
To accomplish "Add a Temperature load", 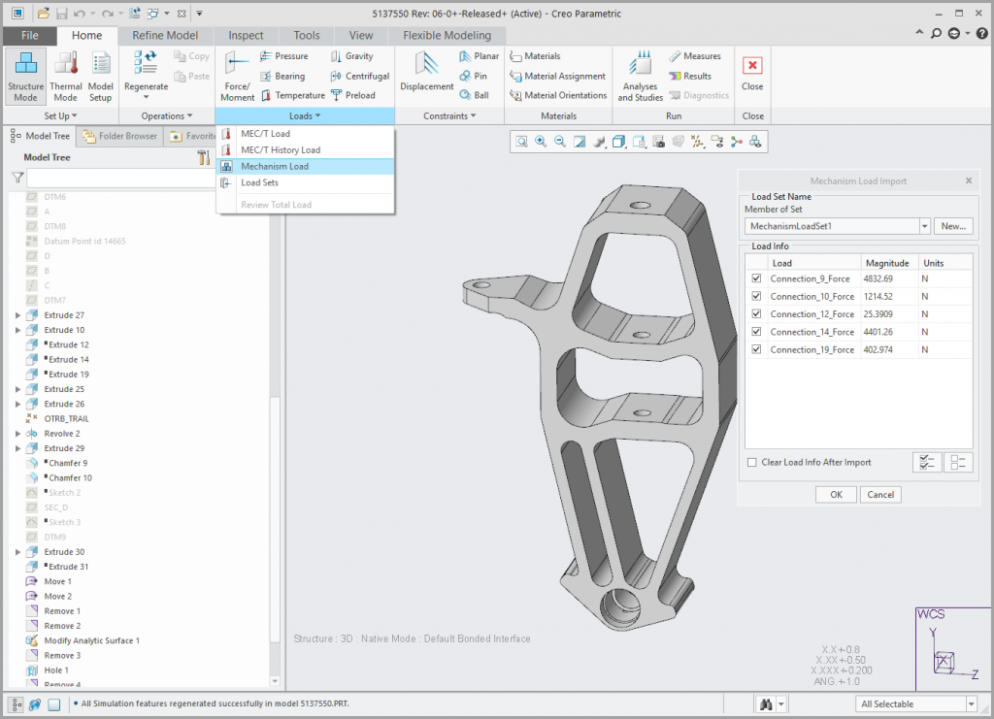I will 292,96.
